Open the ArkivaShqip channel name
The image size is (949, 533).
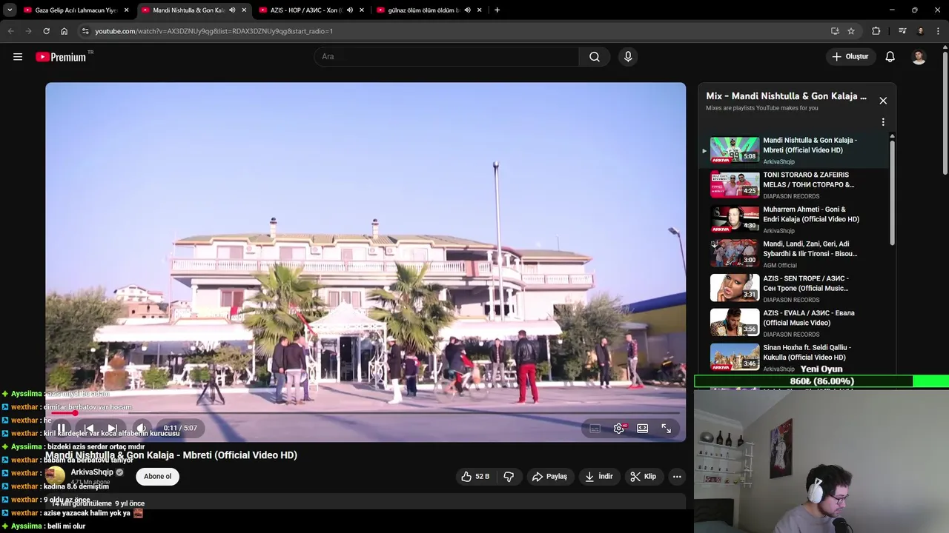point(92,472)
